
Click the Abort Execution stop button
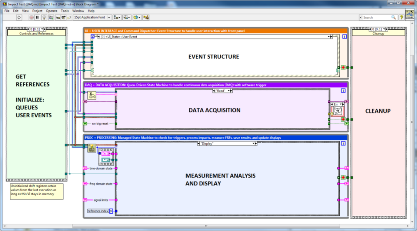31,17
